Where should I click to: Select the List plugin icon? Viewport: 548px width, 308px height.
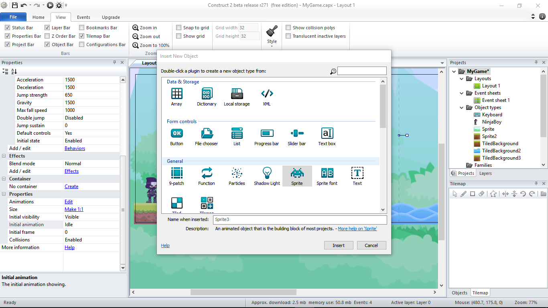(237, 133)
